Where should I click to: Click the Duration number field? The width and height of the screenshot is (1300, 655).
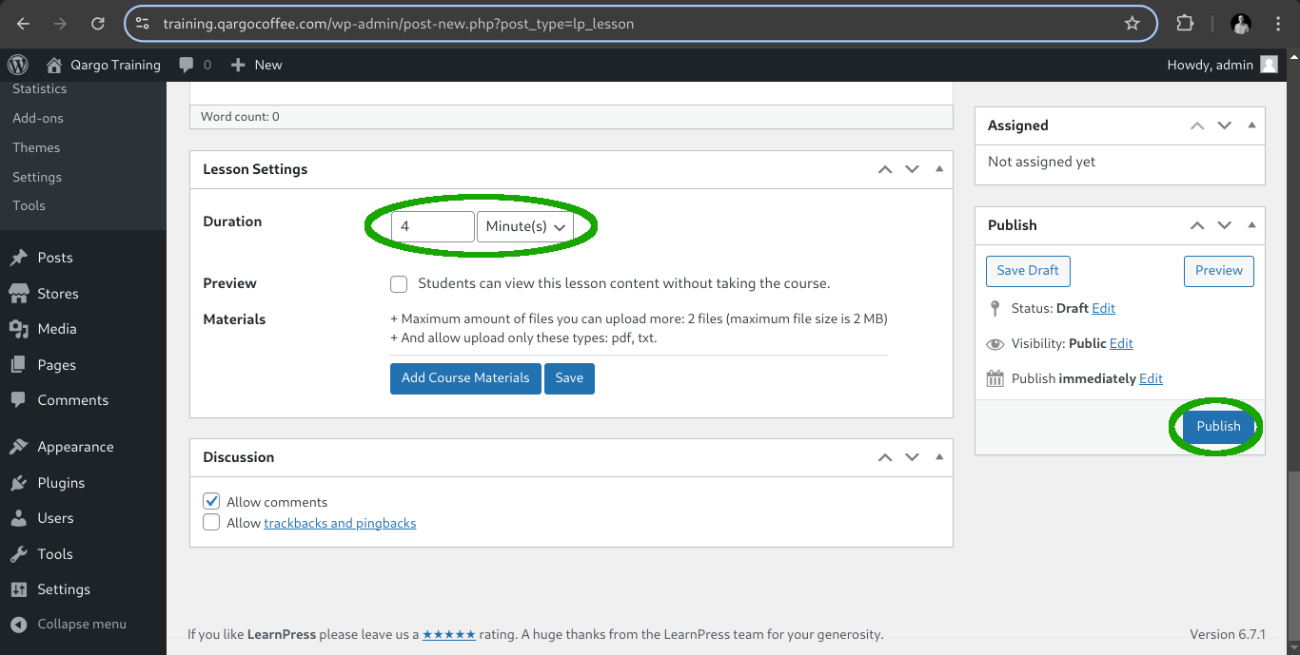coord(433,226)
